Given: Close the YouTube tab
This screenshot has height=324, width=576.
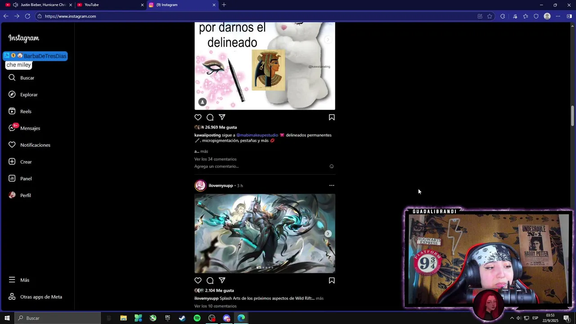Looking at the screenshot, I should pyautogui.click(x=142, y=5).
